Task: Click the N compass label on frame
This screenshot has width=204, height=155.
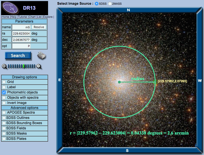Action: [129, 10]
